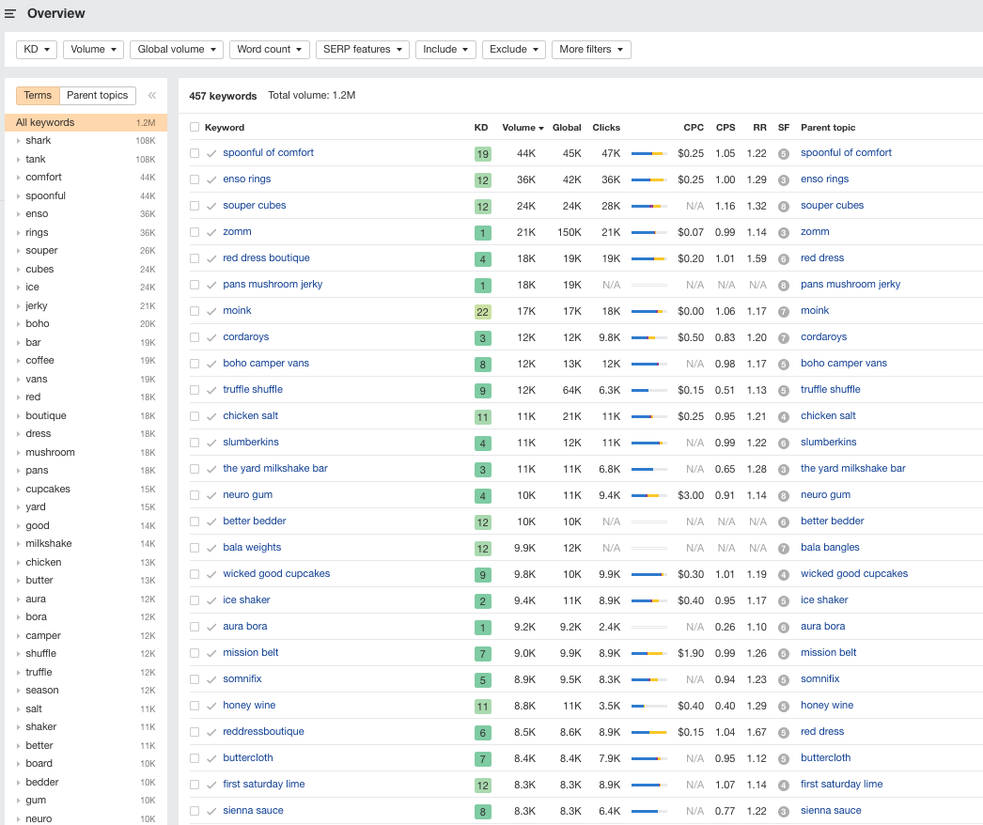Click the CPC column header
983x825 pixels.
(694, 127)
